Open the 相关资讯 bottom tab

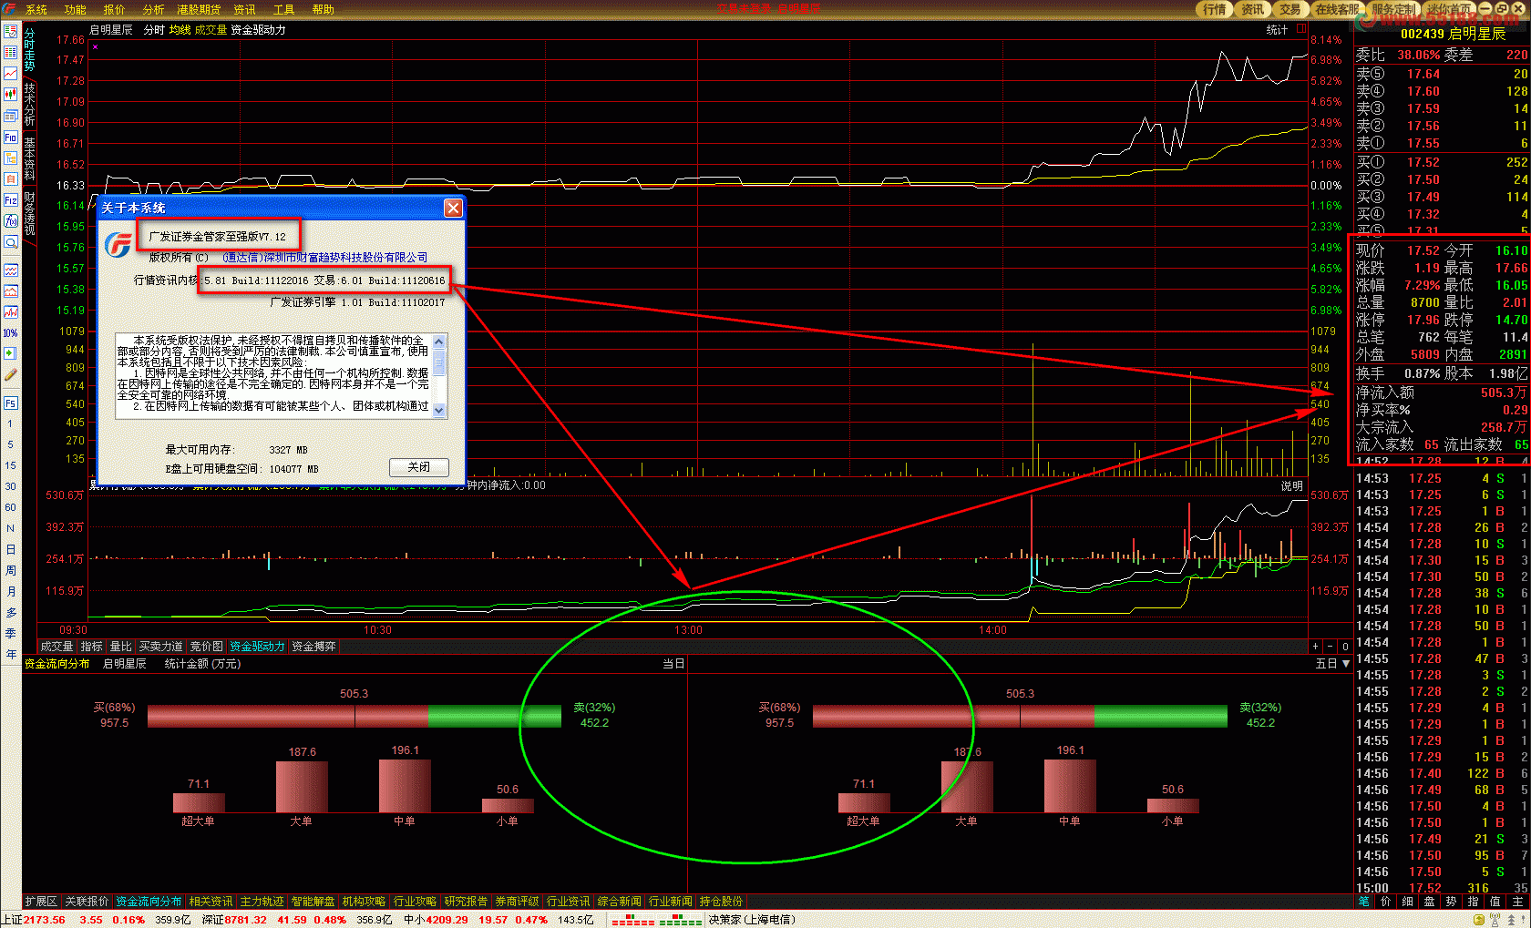(211, 902)
